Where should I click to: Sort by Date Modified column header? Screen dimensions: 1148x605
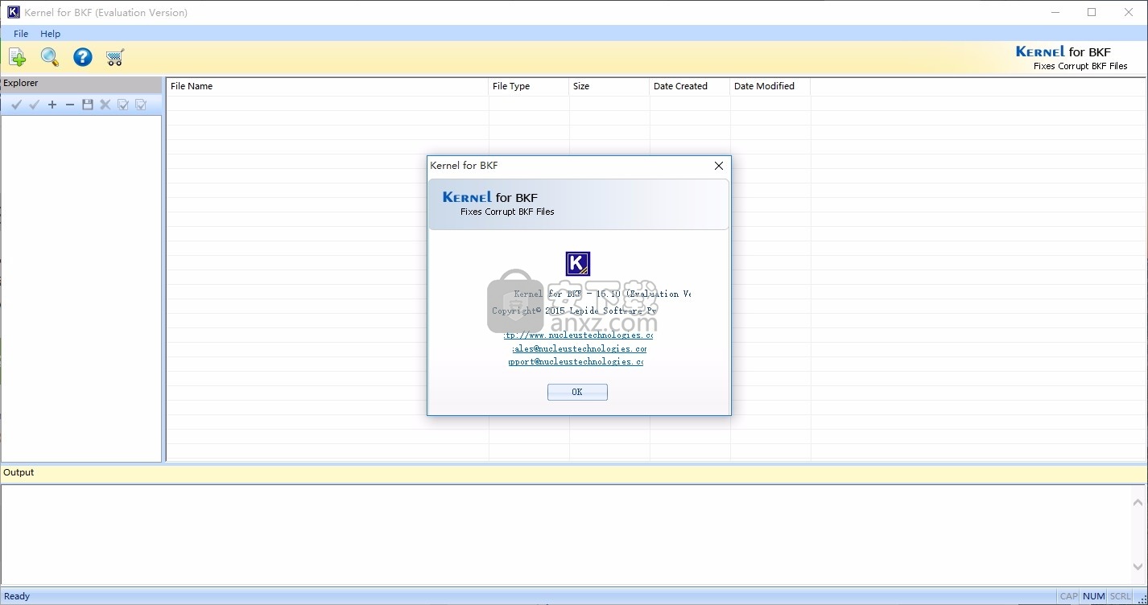[x=770, y=86]
